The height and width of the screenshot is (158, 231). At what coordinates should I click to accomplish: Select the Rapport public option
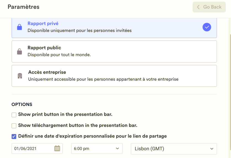114,51
